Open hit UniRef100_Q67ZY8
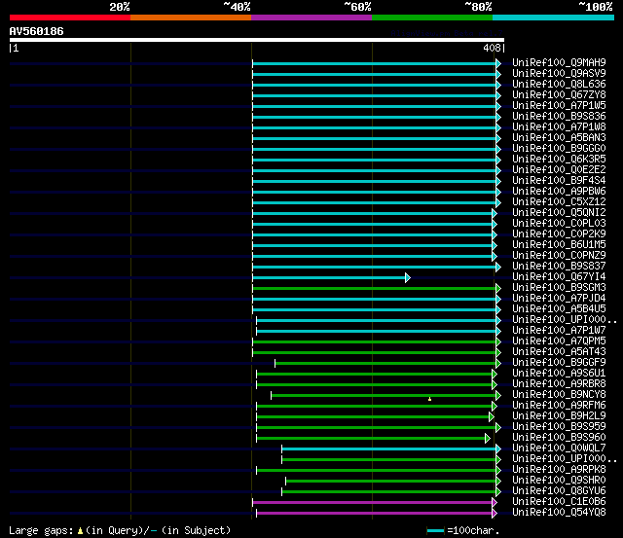Viewport: 623px width, 538px height. 559,95
